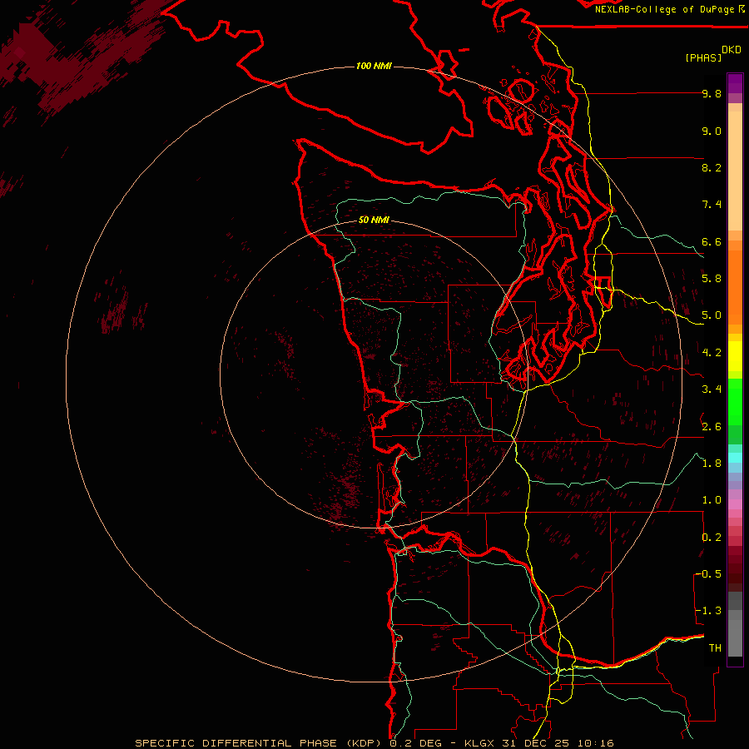The width and height of the screenshot is (749, 749).
Task: Pick the bright green color scale band
Action: click(735, 401)
